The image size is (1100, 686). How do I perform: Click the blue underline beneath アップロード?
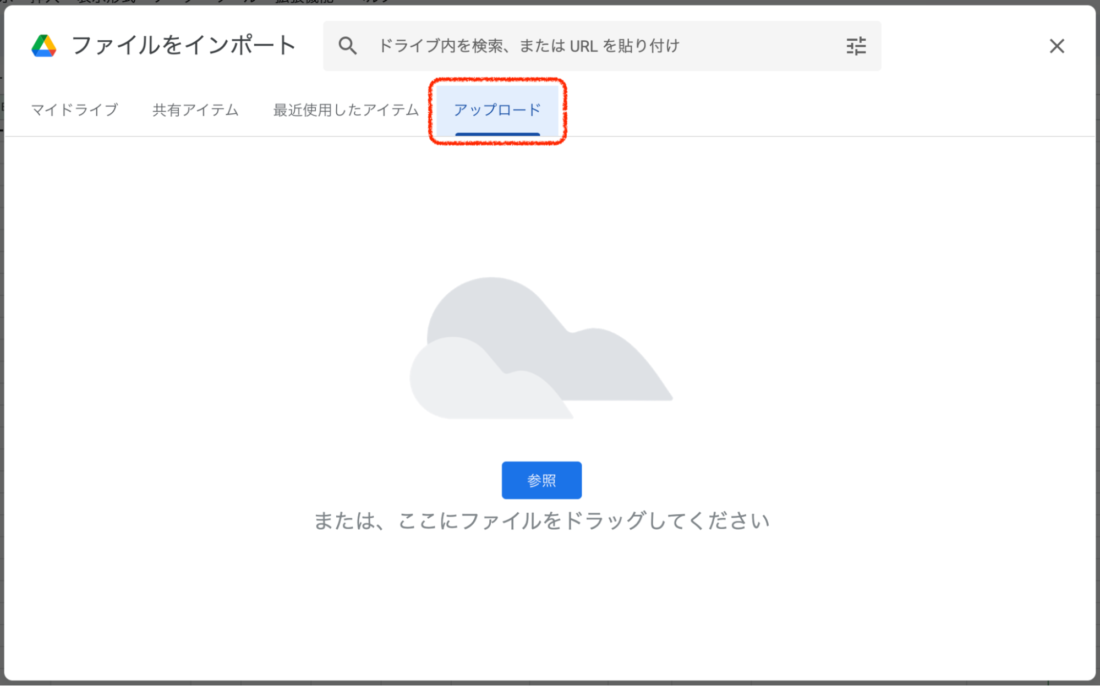497,134
